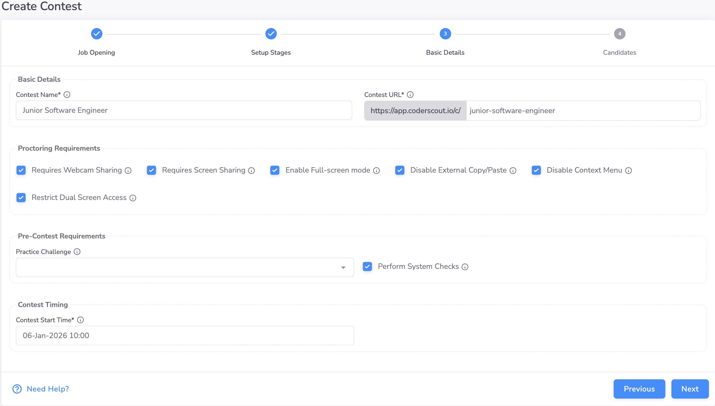
Task: Expand the Contest Start Time picker
Action: pos(184,335)
